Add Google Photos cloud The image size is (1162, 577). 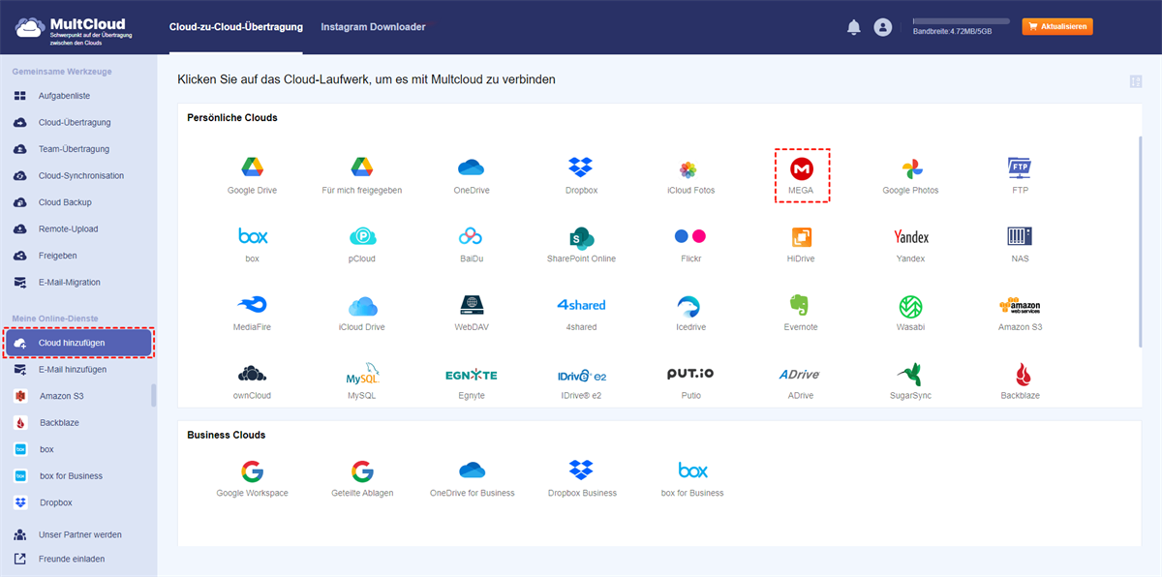click(910, 167)
